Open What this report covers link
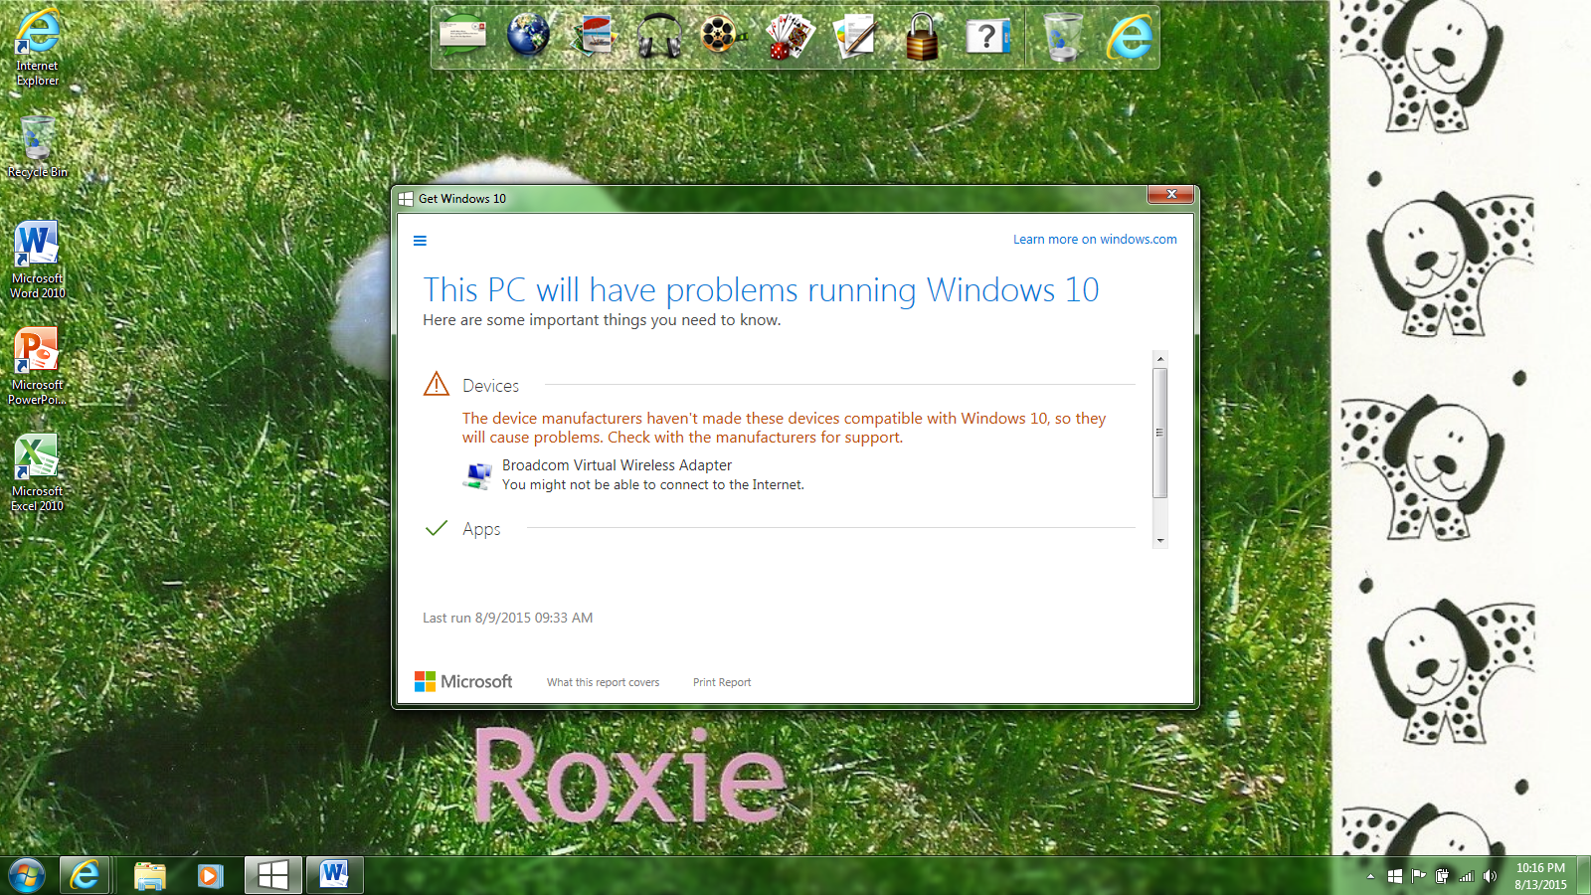Screen dimensions: 1591x895 (603, 682)
